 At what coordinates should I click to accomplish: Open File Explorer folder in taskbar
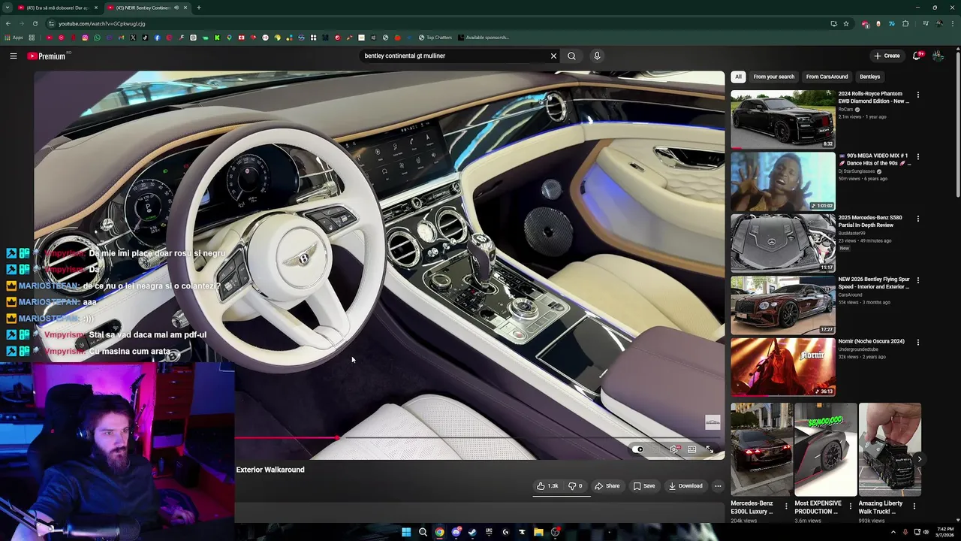pyautogui.click(x=538, y=532)
